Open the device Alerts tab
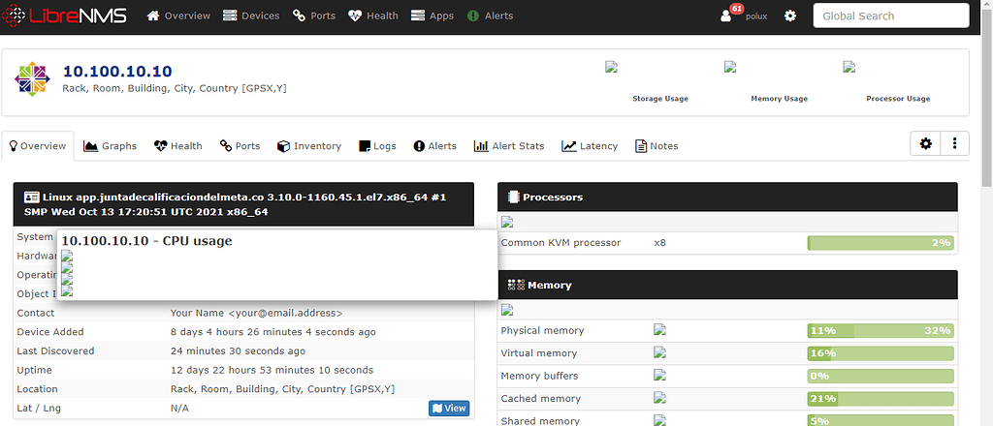Image resolution: width=993 pixels, height=426 pixels. click(x=435, y=146)
